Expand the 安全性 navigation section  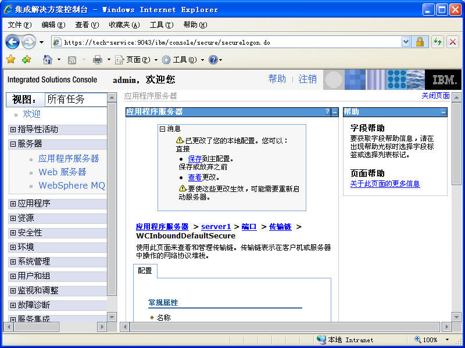click(13, 233)
